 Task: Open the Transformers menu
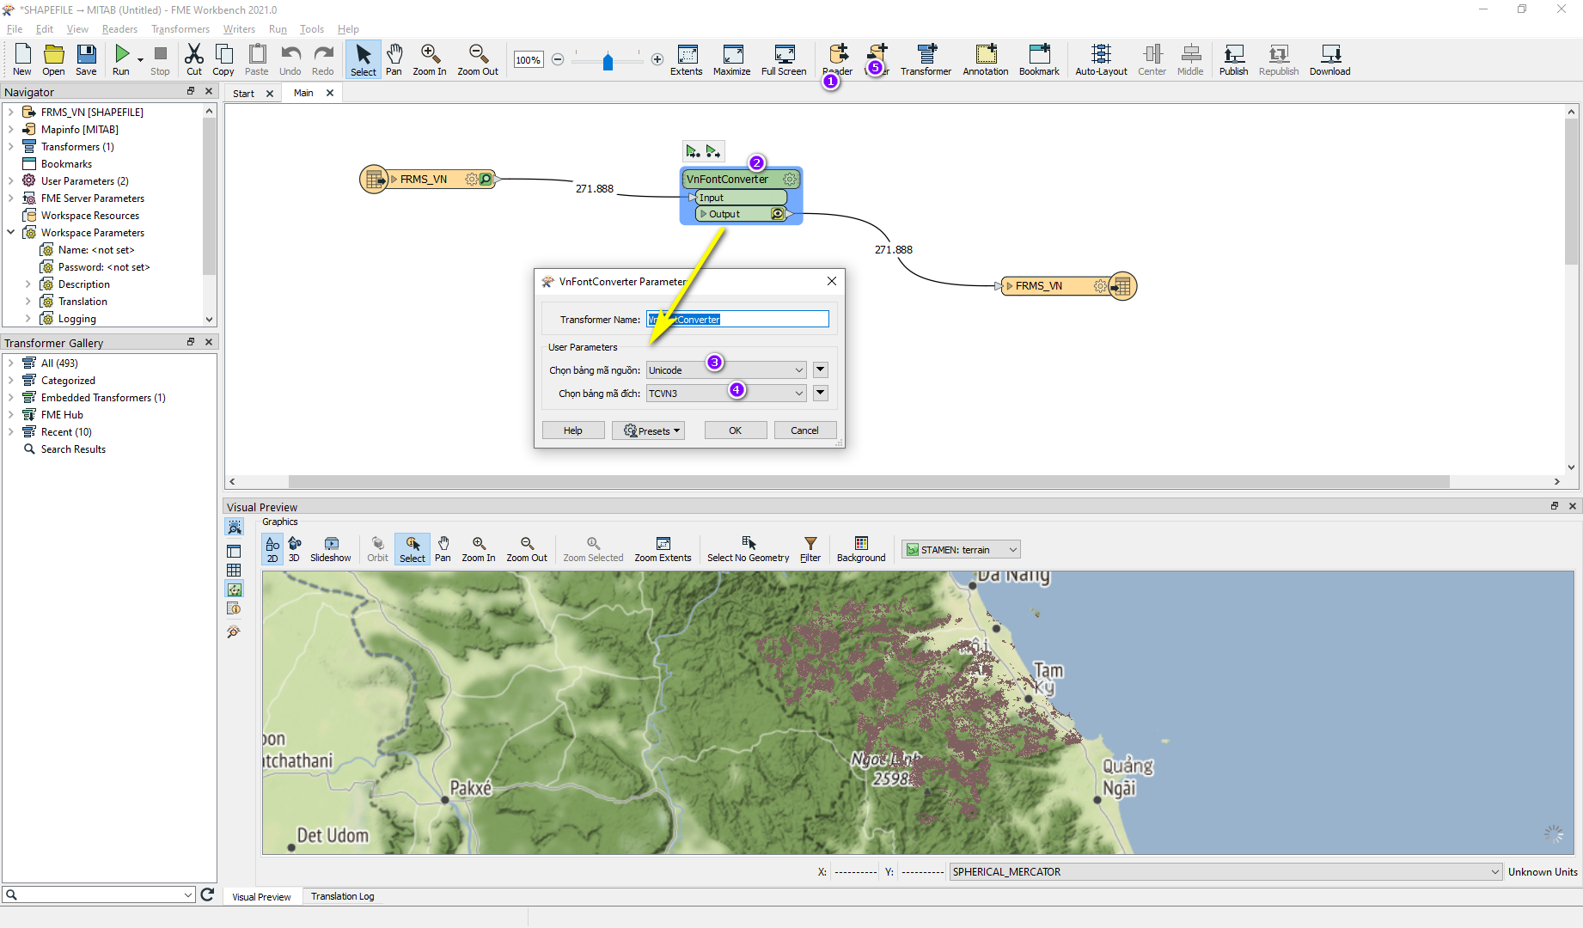pyautogui.click(x=180, y=29)
